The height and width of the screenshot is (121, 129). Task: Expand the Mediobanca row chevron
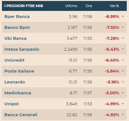[x=123, y=93]
